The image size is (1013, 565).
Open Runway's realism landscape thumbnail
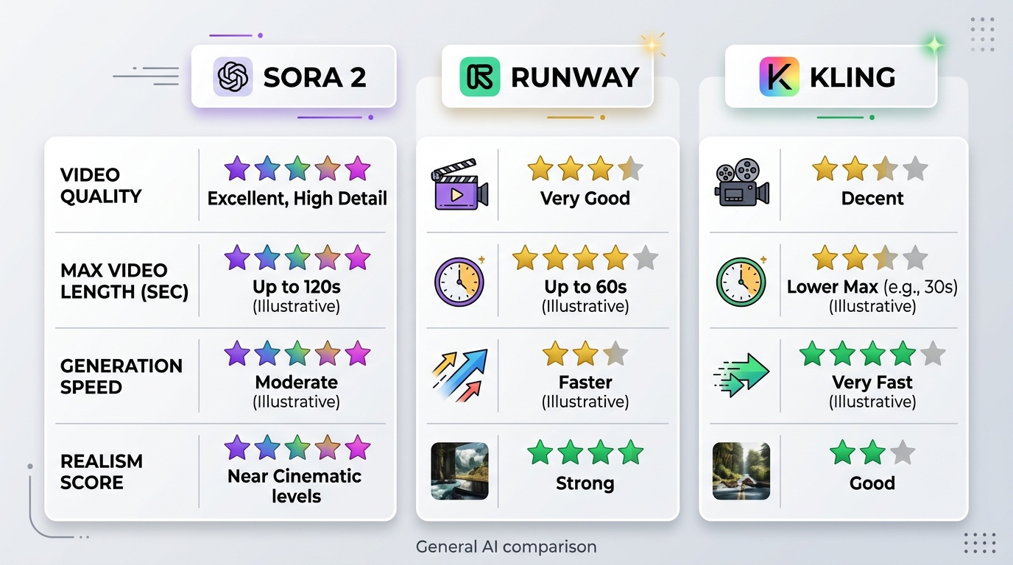(459, 472)
